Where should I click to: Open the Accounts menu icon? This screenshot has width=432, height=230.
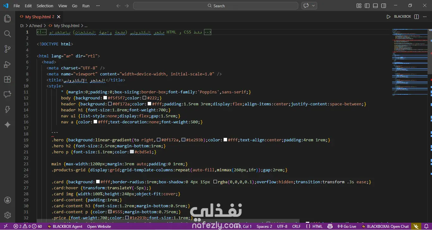point(7,200)
